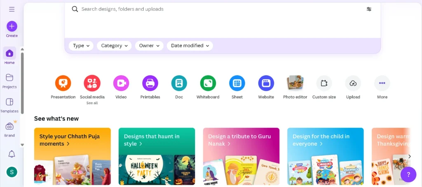Create a new Doc

[x=179, y=88]
